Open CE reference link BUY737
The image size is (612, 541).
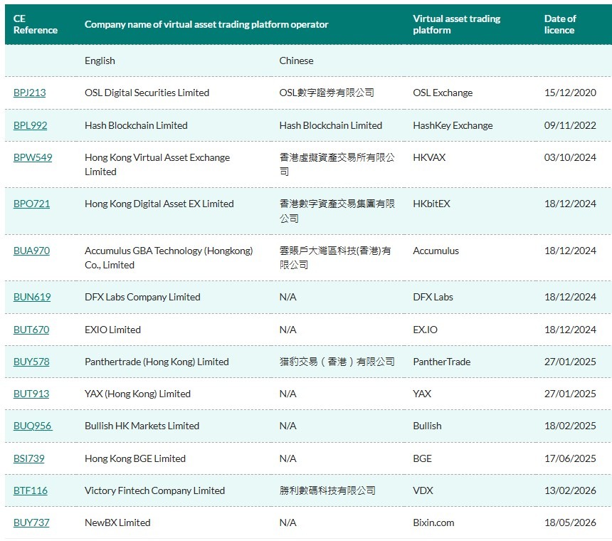pos(31,522)
